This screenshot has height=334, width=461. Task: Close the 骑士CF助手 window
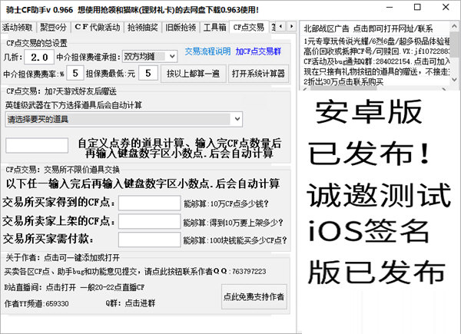(x=446, y=8)
